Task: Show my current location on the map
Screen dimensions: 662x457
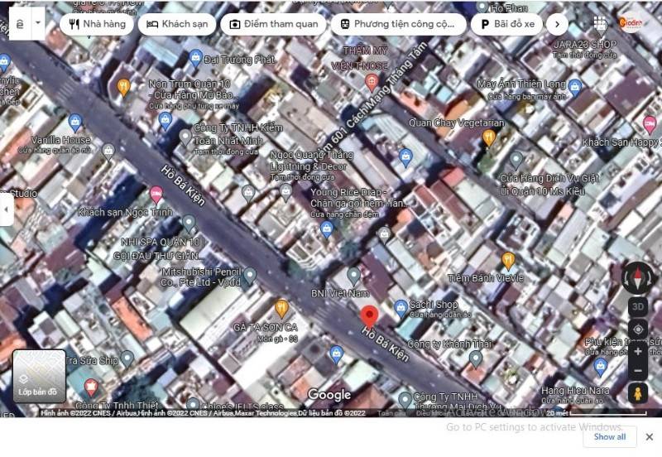Action: (637, 329)
